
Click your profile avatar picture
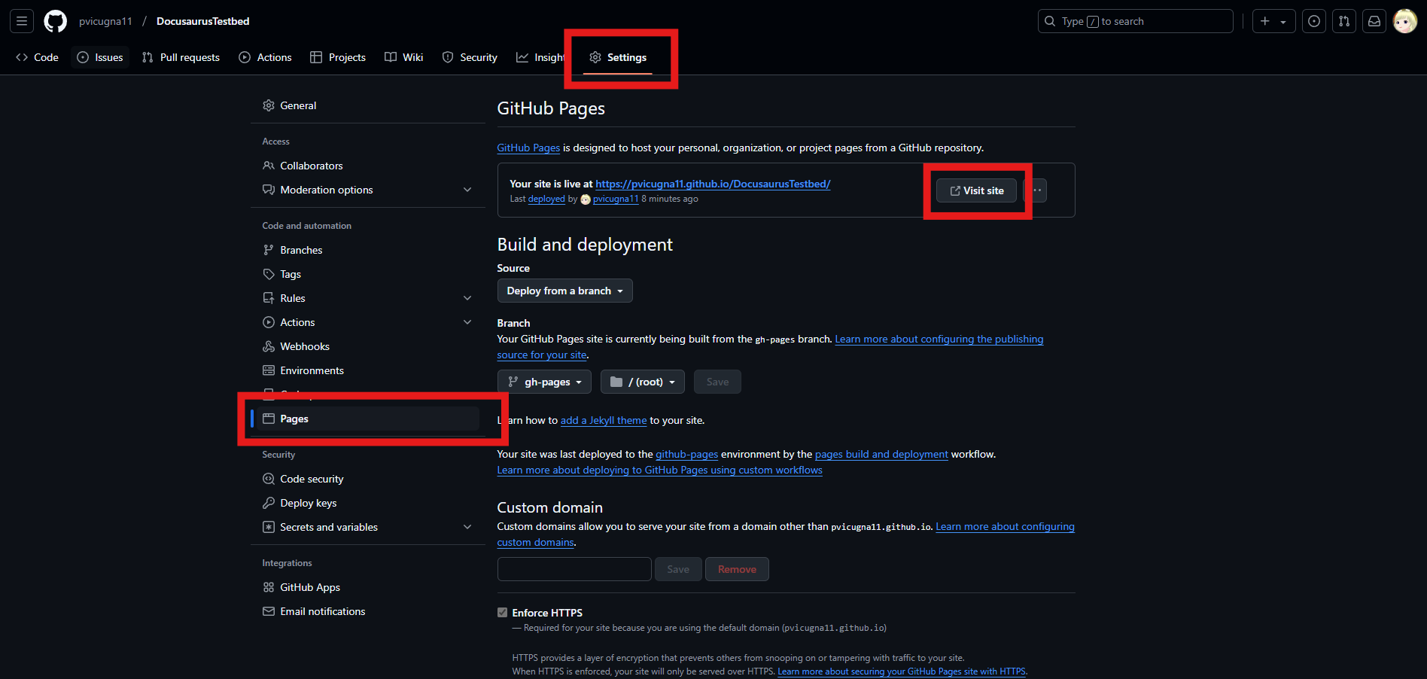coord(1404,21)
